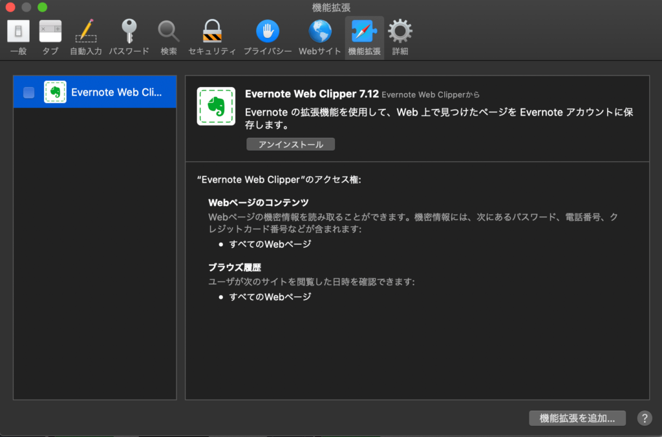The width and height of the screenshot is (662, 437).
Task: Click すべてのWebページ under Webページのコンテンツ
Action: (270, 245)
